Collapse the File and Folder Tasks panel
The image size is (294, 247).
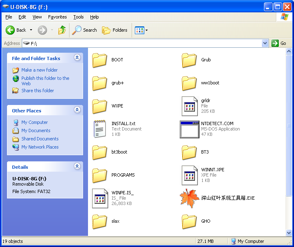tap(77, 58)
